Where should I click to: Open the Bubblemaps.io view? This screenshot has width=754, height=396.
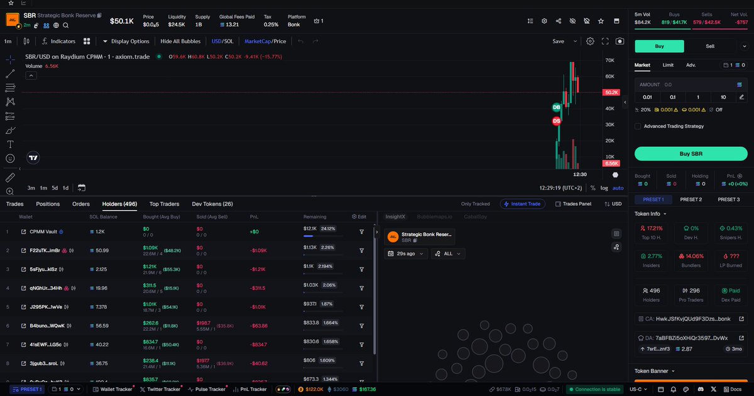tap(434, 216)
